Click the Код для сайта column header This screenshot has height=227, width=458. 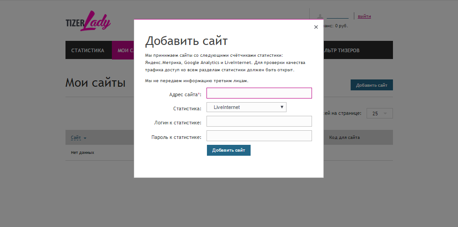(344, 138)
